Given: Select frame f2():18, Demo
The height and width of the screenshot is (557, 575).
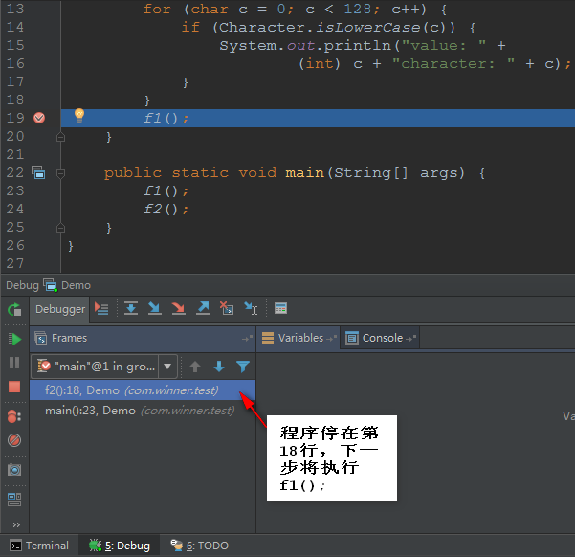Looking at the screenshot, I should tap(143, 390).
